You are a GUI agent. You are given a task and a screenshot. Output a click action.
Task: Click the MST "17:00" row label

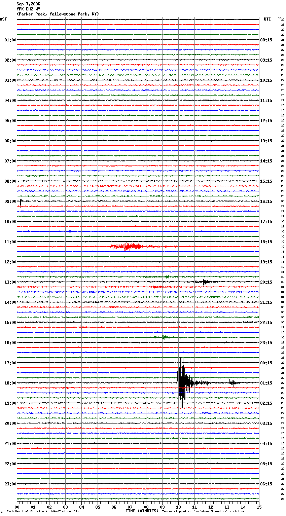(x=10, y=363)
